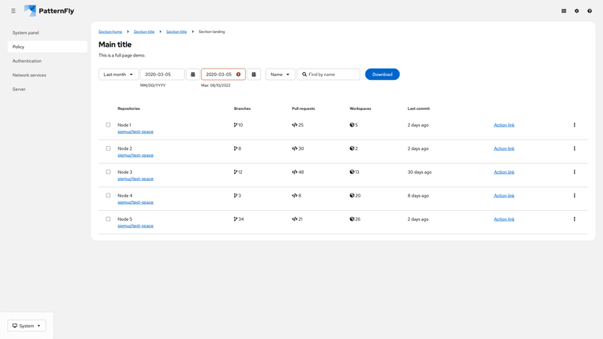Click the '8 days ago' cell
This screenshot has width=603, height=339.
[x=418, y=195]
